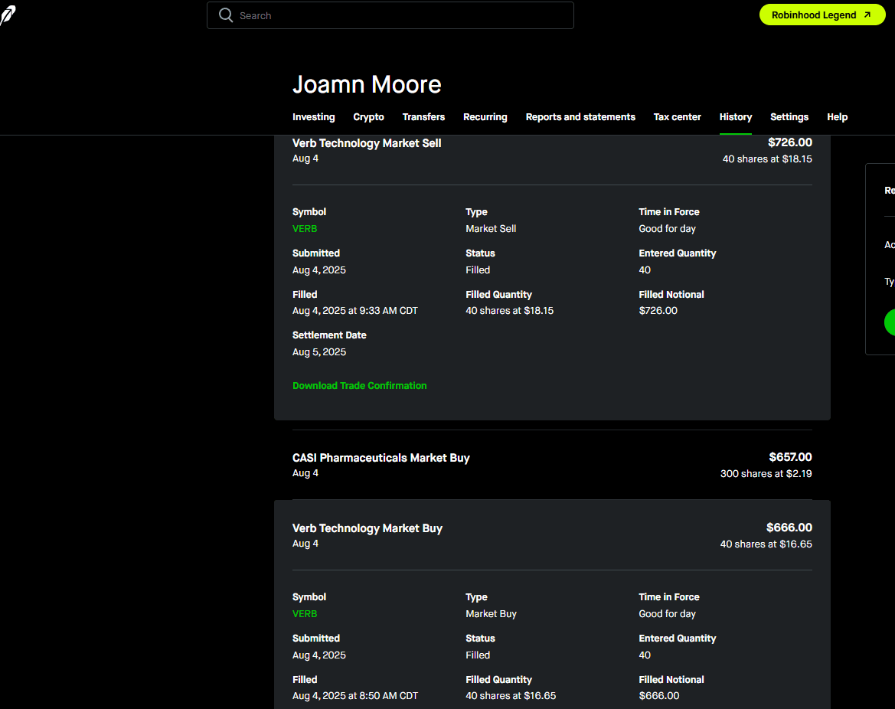The width and height of the screenshot is (895, 709).
Task: Open VERB symbol link in Market Sell details
Action: (x=305, y=229)
